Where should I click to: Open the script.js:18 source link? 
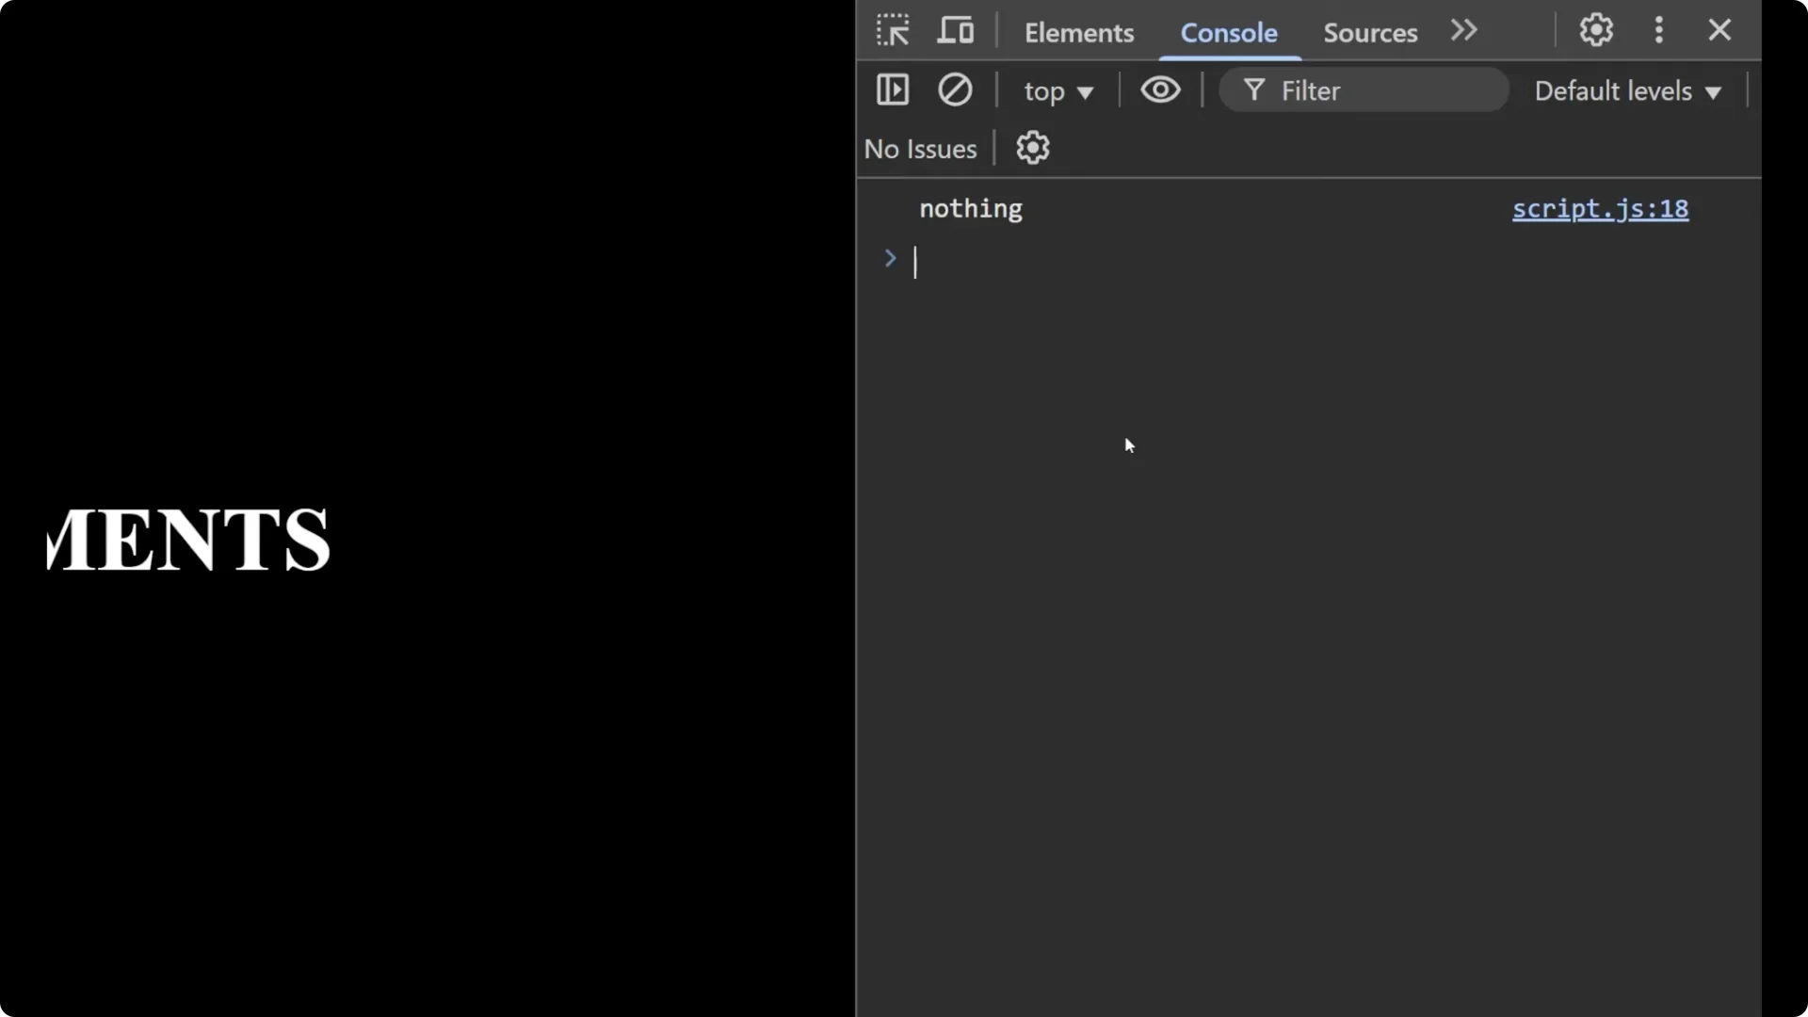[1600, 209]
